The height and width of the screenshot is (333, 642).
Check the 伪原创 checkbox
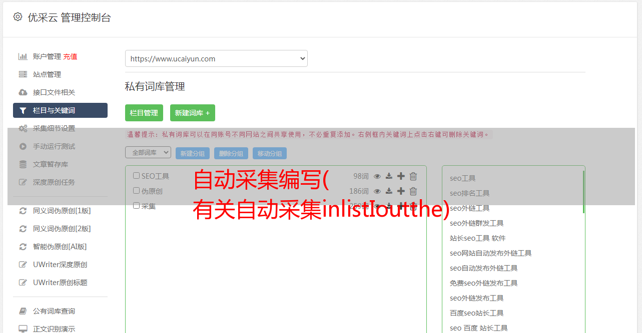(136, 191)
